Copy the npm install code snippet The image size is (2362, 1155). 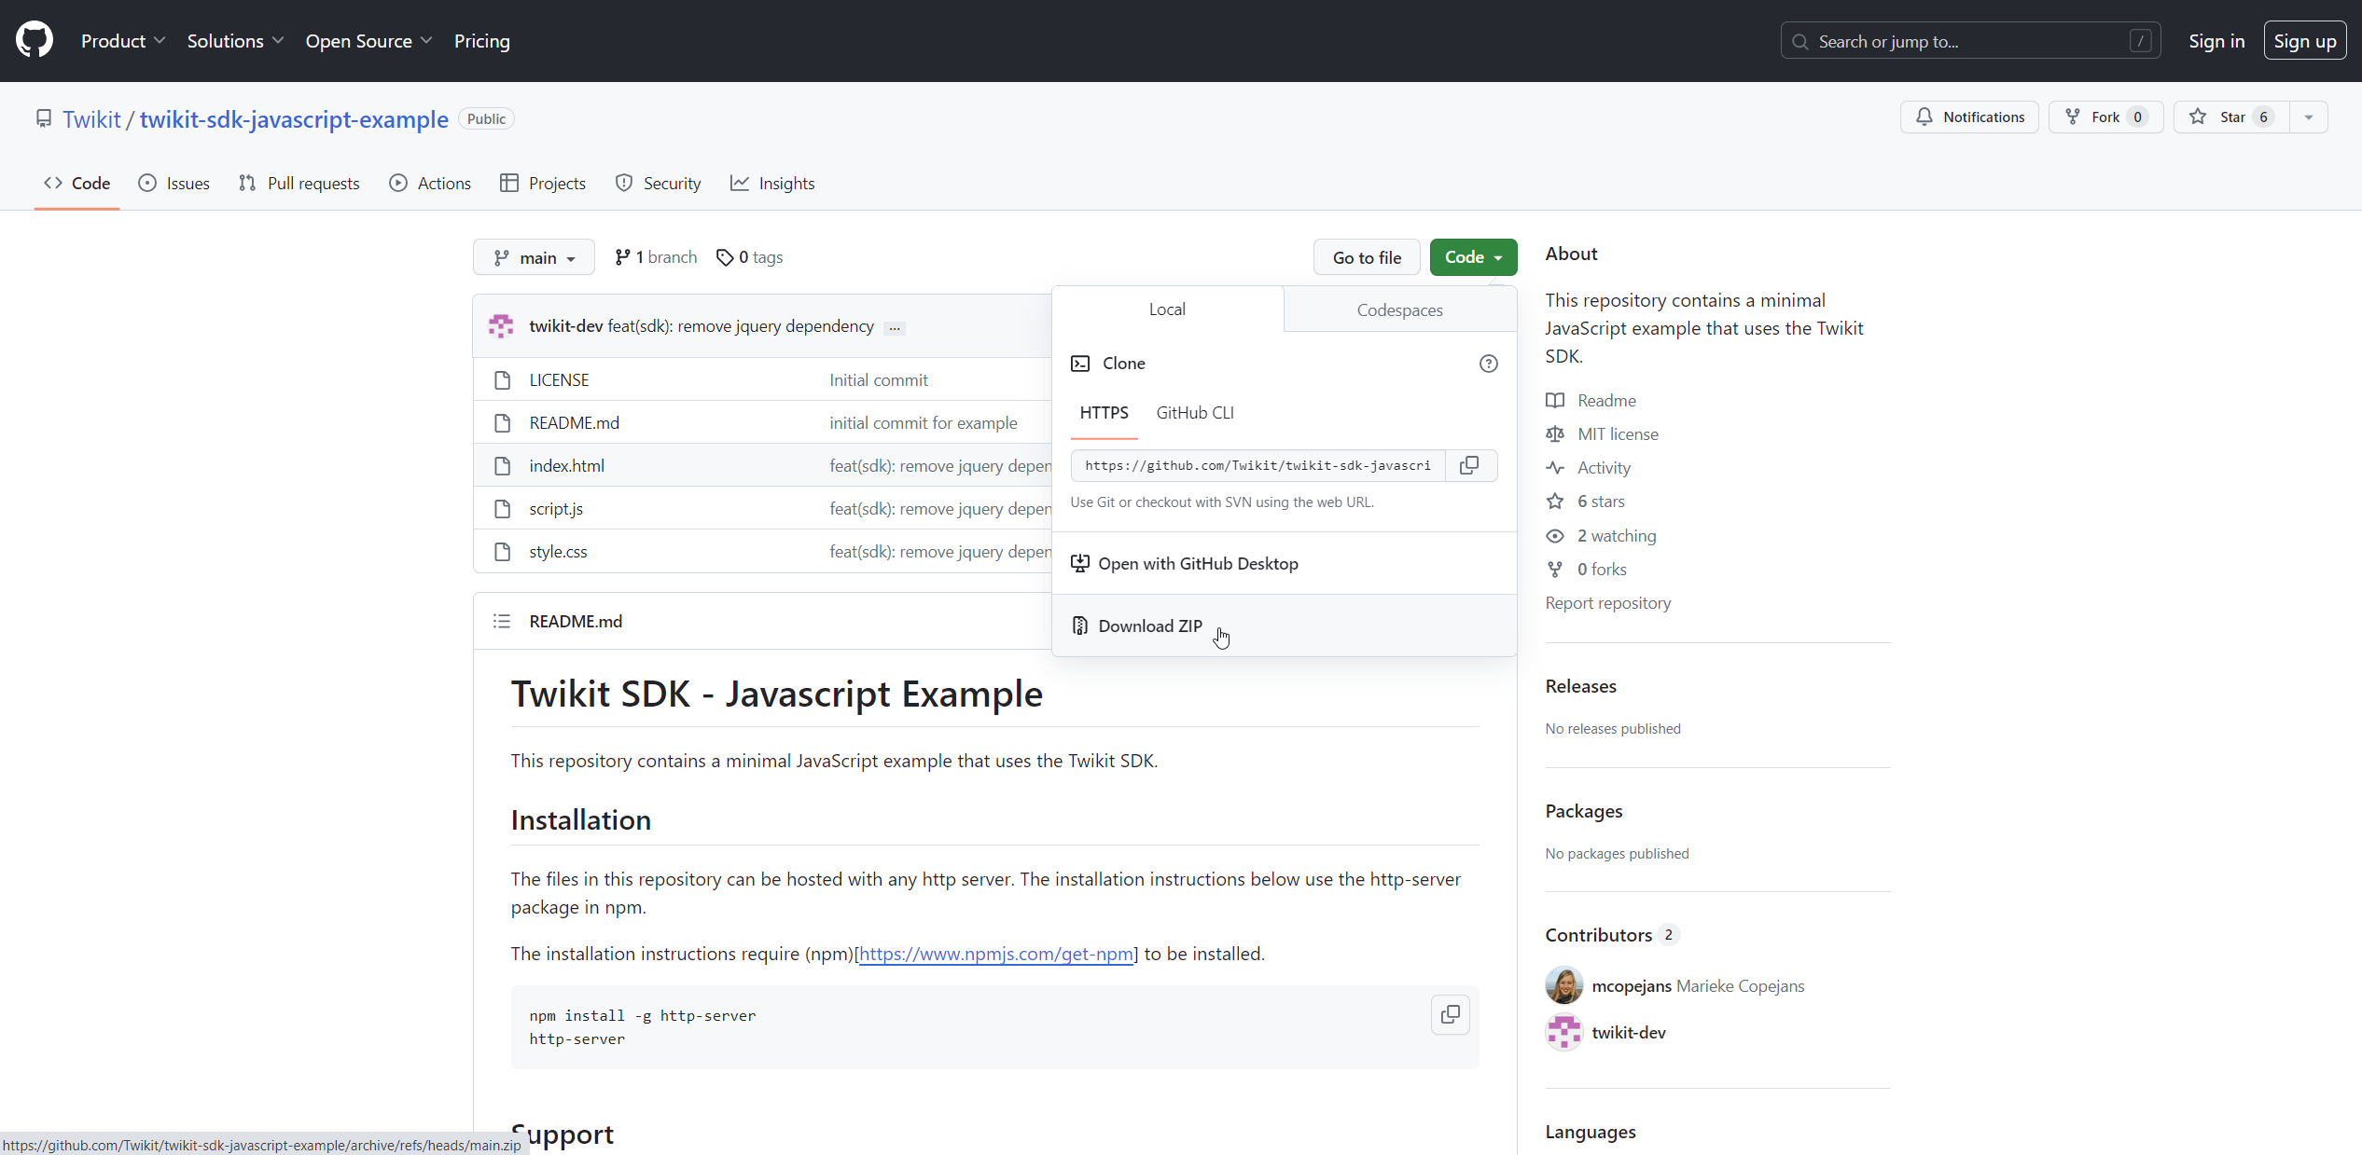[x=1450, y=1014]
